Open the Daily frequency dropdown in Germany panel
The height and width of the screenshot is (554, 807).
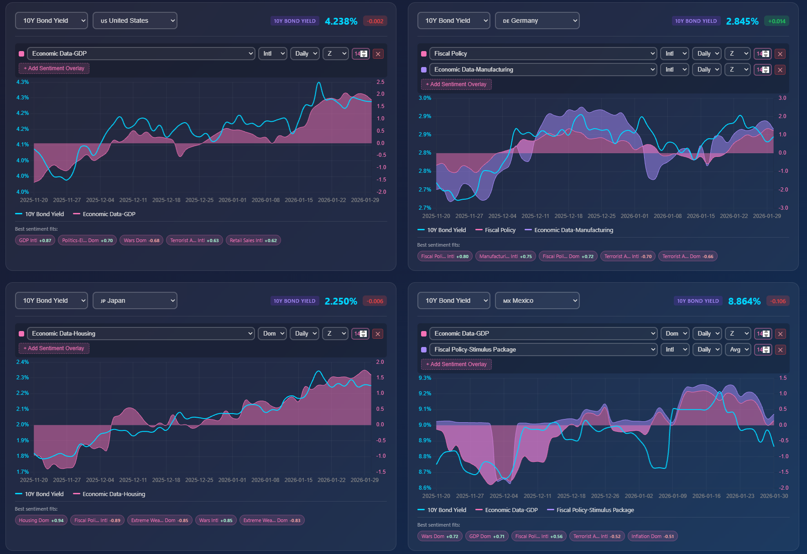[x=707, y=53]
